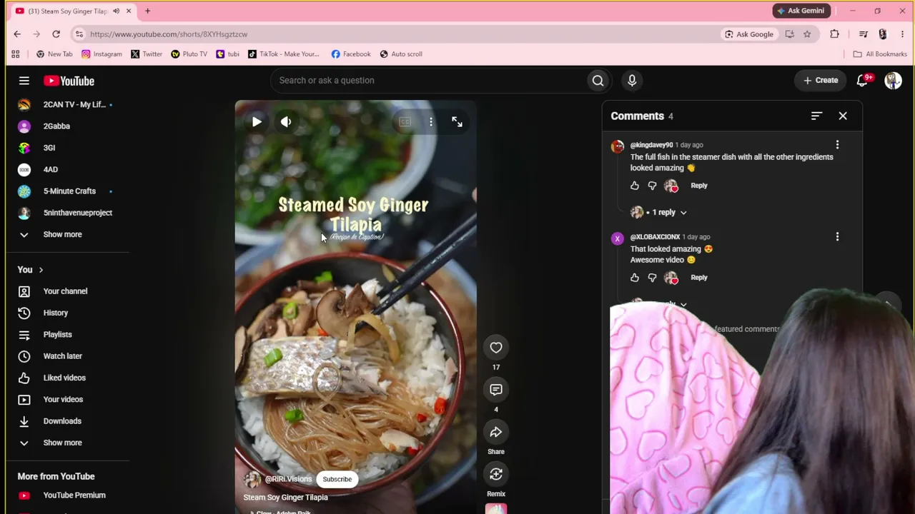
Task: Open Watch later in the sidebar
Action: [63, 356]
